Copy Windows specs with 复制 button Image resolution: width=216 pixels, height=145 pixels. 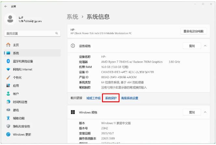click(x=192, y=112)
